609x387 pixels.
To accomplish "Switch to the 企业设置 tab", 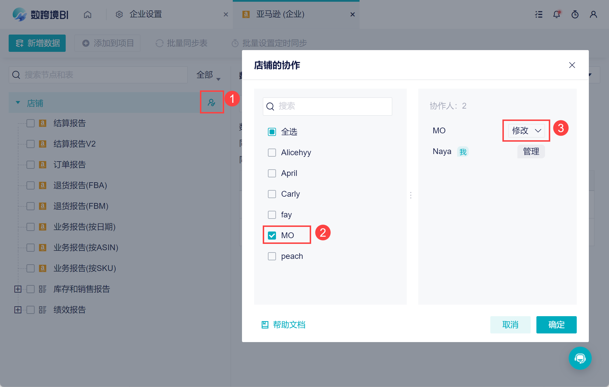I will coord(145,14).
